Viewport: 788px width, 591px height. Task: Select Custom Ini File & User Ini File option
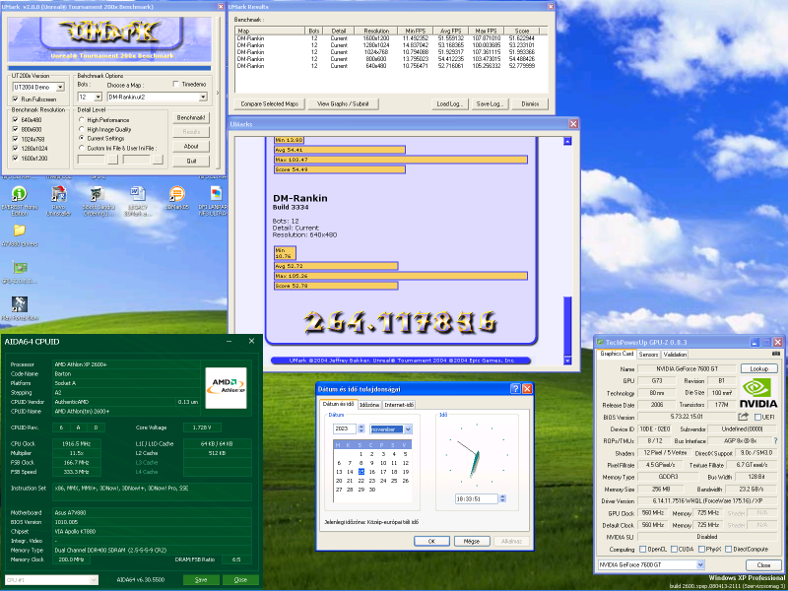pos(82,148)
